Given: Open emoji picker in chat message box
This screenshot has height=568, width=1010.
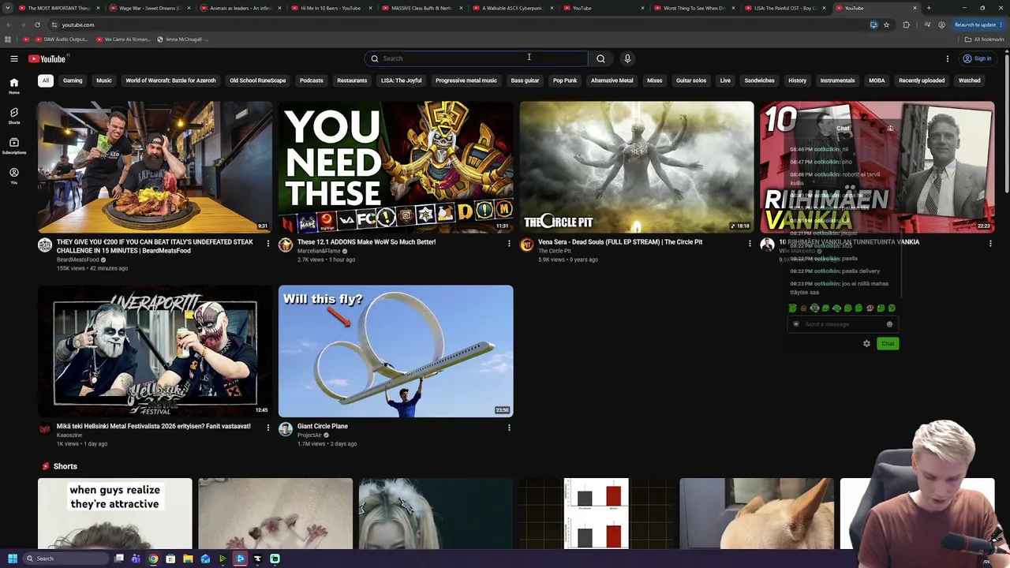Looking at the screenshot, I should click(x=889, y=324).
